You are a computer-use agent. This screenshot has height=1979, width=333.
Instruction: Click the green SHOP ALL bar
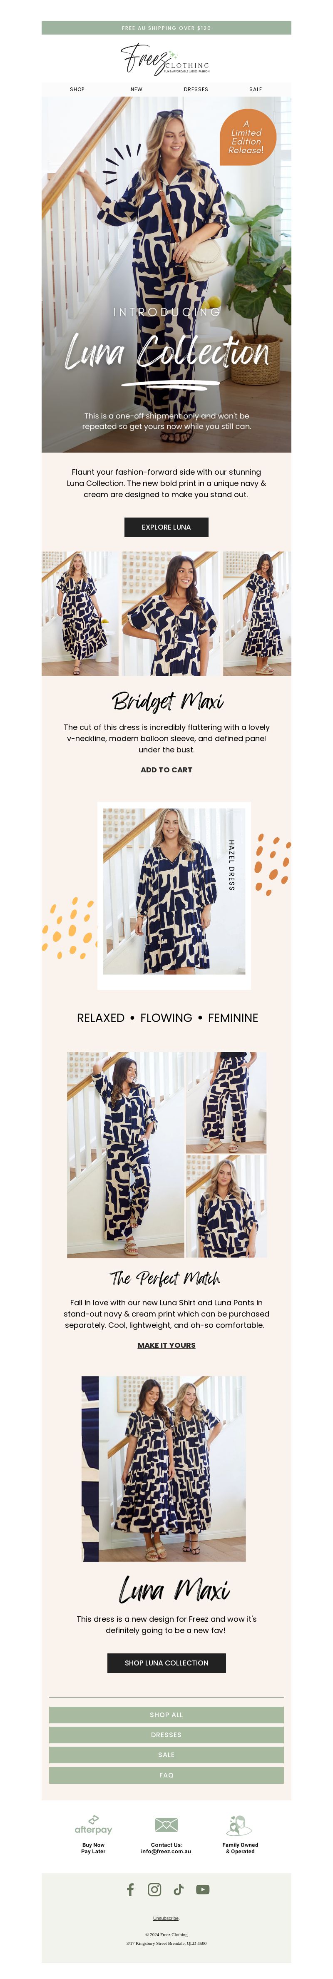click(x=166, y=1714)
